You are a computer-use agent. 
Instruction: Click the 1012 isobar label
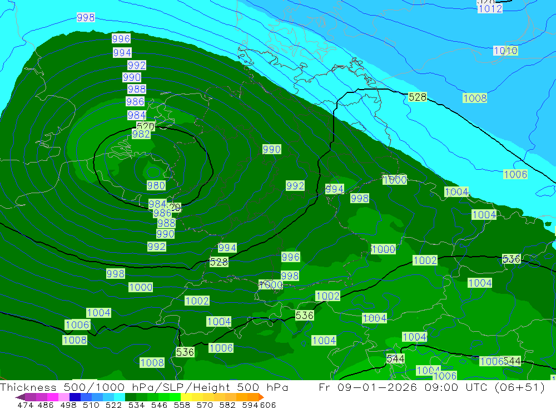coord(490,8)
